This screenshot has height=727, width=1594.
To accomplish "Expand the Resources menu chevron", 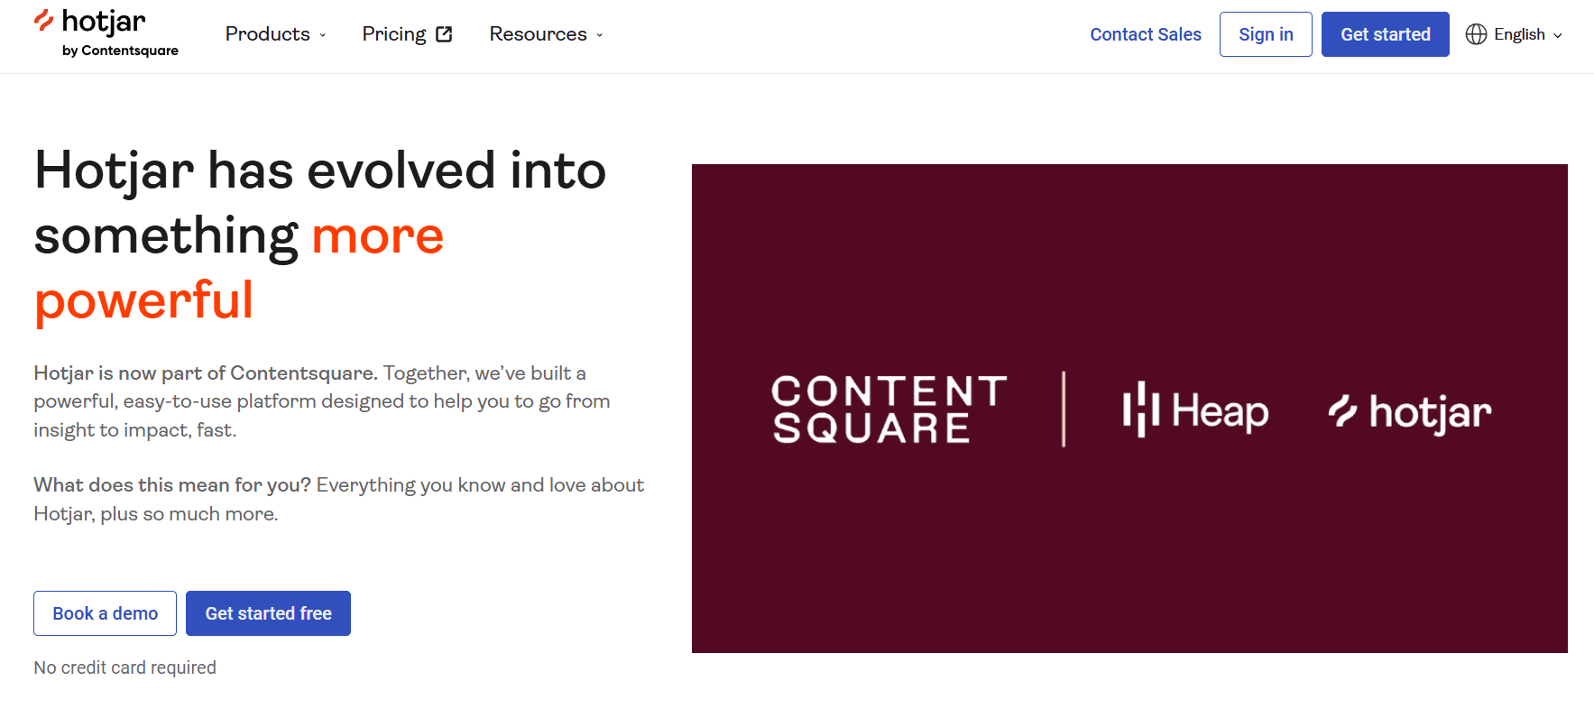I will [x=600, y=35].
